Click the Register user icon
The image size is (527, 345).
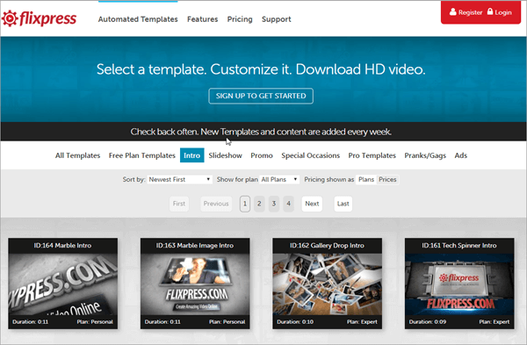point(452,12)
